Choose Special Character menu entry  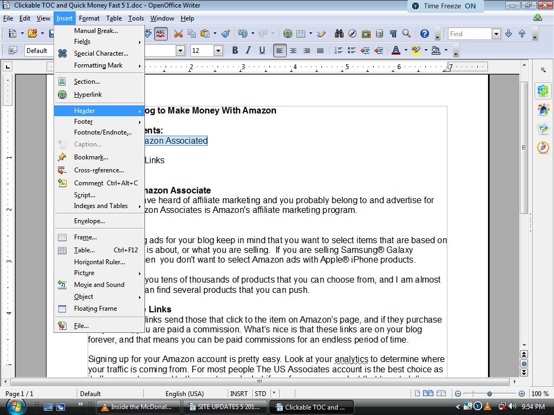[x=100, y=53]
